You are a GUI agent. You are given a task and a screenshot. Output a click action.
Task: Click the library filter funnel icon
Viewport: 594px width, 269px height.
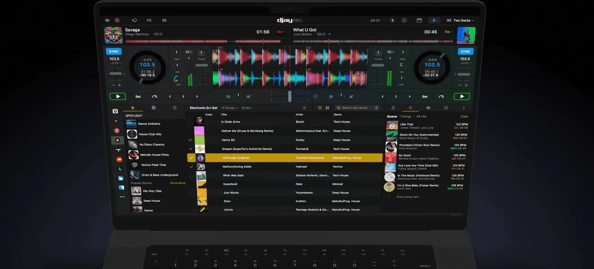[304, 108]
